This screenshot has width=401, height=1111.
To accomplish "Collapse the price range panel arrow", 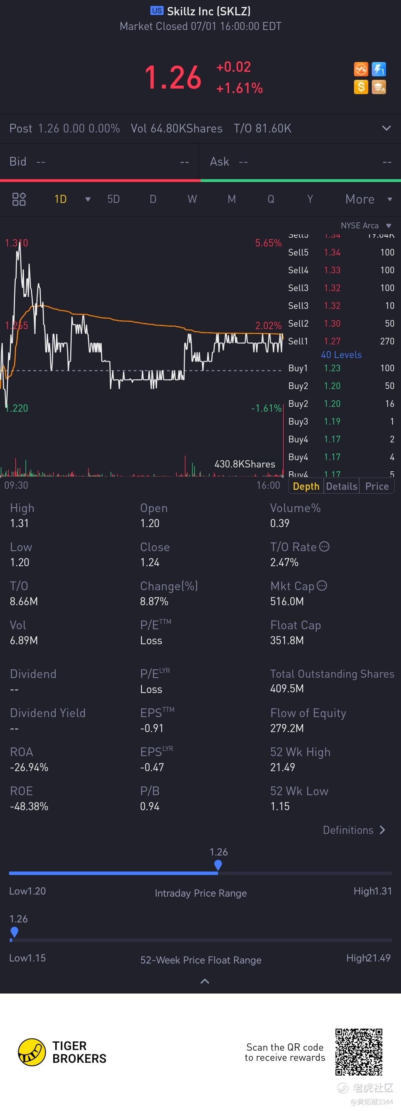I will (205, 981).
